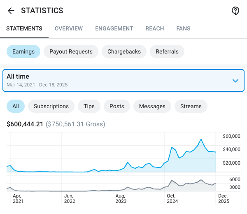View Referrals statements

tap(167, 51)
